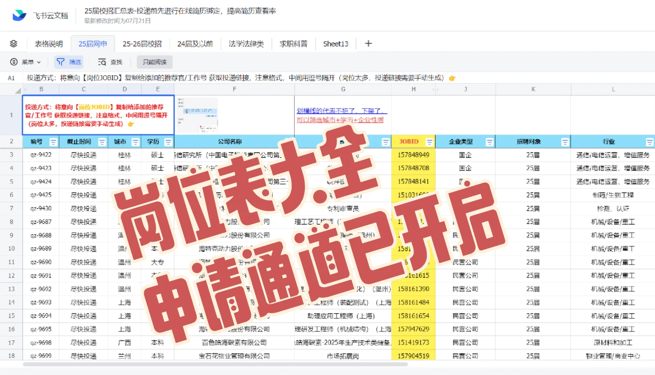The height and width of the screenshot is (375, 655).
Task: Select cell 原材料和加工
Action: pyautogui.click(x=613, y=343)
